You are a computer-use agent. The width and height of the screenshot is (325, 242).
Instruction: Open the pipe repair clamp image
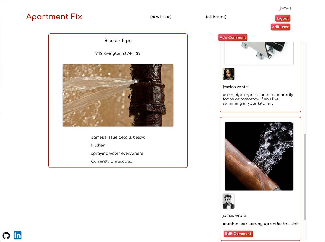259,53
